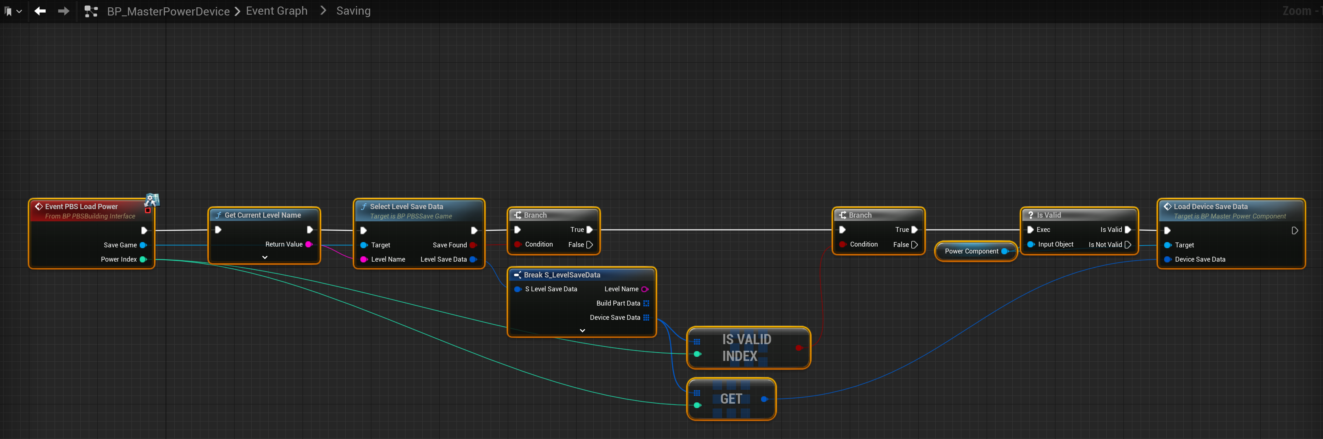Select the Load Device Save Data node title
This screenshot has width=1323, height=439.
click(x=1210, y=206)
